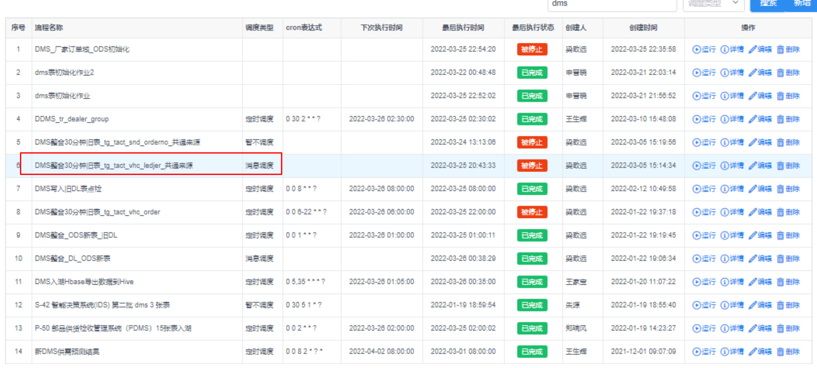Open details for dms表初始化作业2 row
This screenshot has width=817, height=368.
pos(732,73)
